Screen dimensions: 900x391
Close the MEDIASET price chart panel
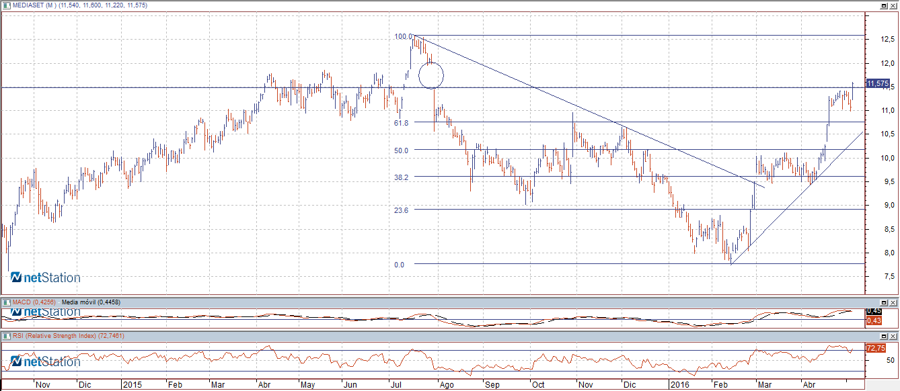click(893, 5)
